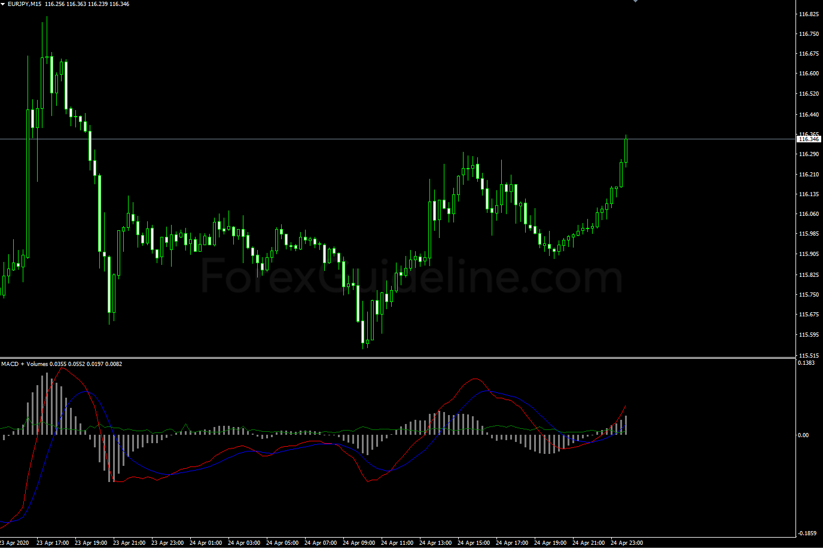The width and height of the screenshot is (823, 549).
Task: Click the 116.675 price scale label
Action: (809, 54)
